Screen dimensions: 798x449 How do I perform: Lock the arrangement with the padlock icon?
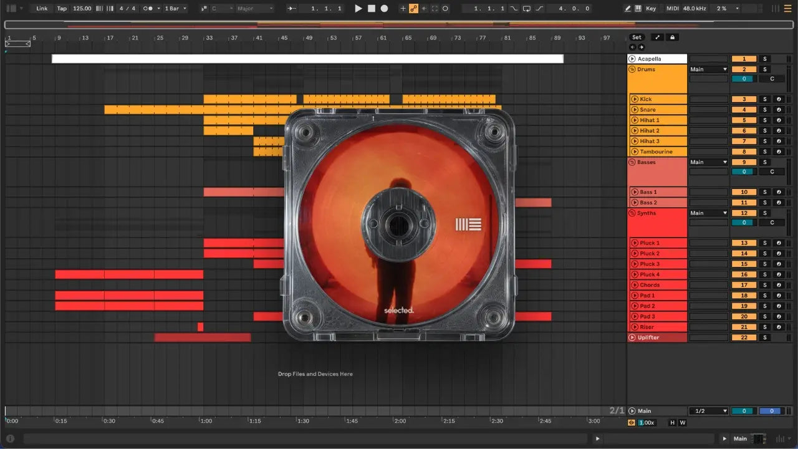coord(672,37)
